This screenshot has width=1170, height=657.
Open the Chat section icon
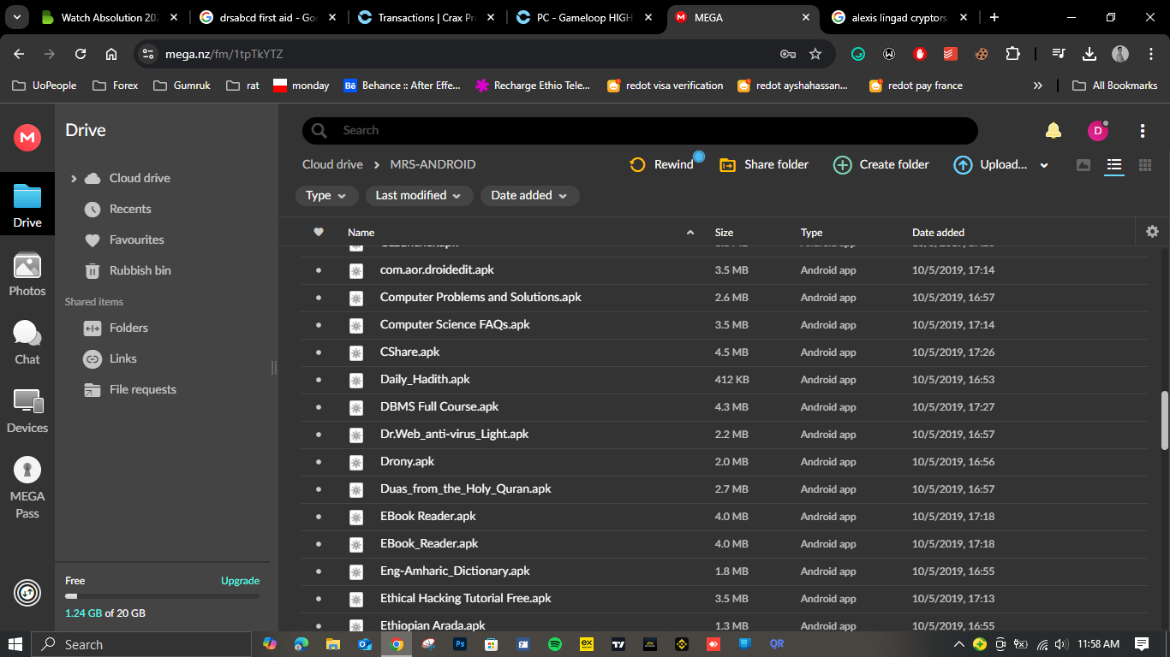pos(27,342)
